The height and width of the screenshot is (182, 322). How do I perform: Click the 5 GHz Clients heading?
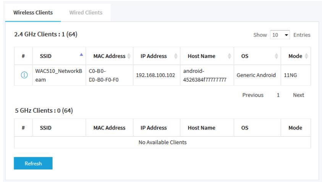(44, 110)
